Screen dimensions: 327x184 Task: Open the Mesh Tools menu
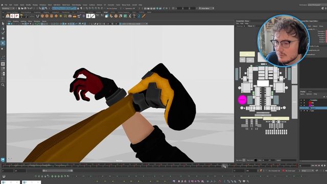point(66,5)
